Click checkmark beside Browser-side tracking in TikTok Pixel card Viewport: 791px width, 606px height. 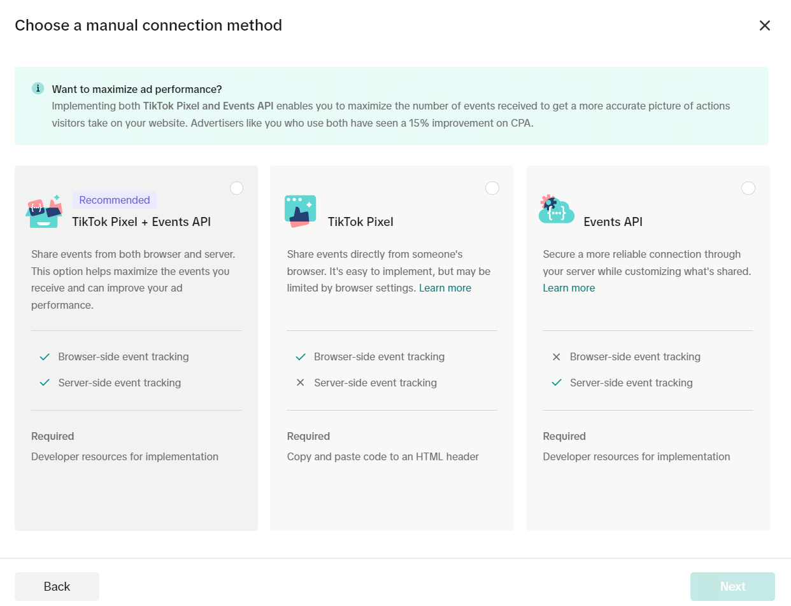pyautogui.click(x=301, y=357)
